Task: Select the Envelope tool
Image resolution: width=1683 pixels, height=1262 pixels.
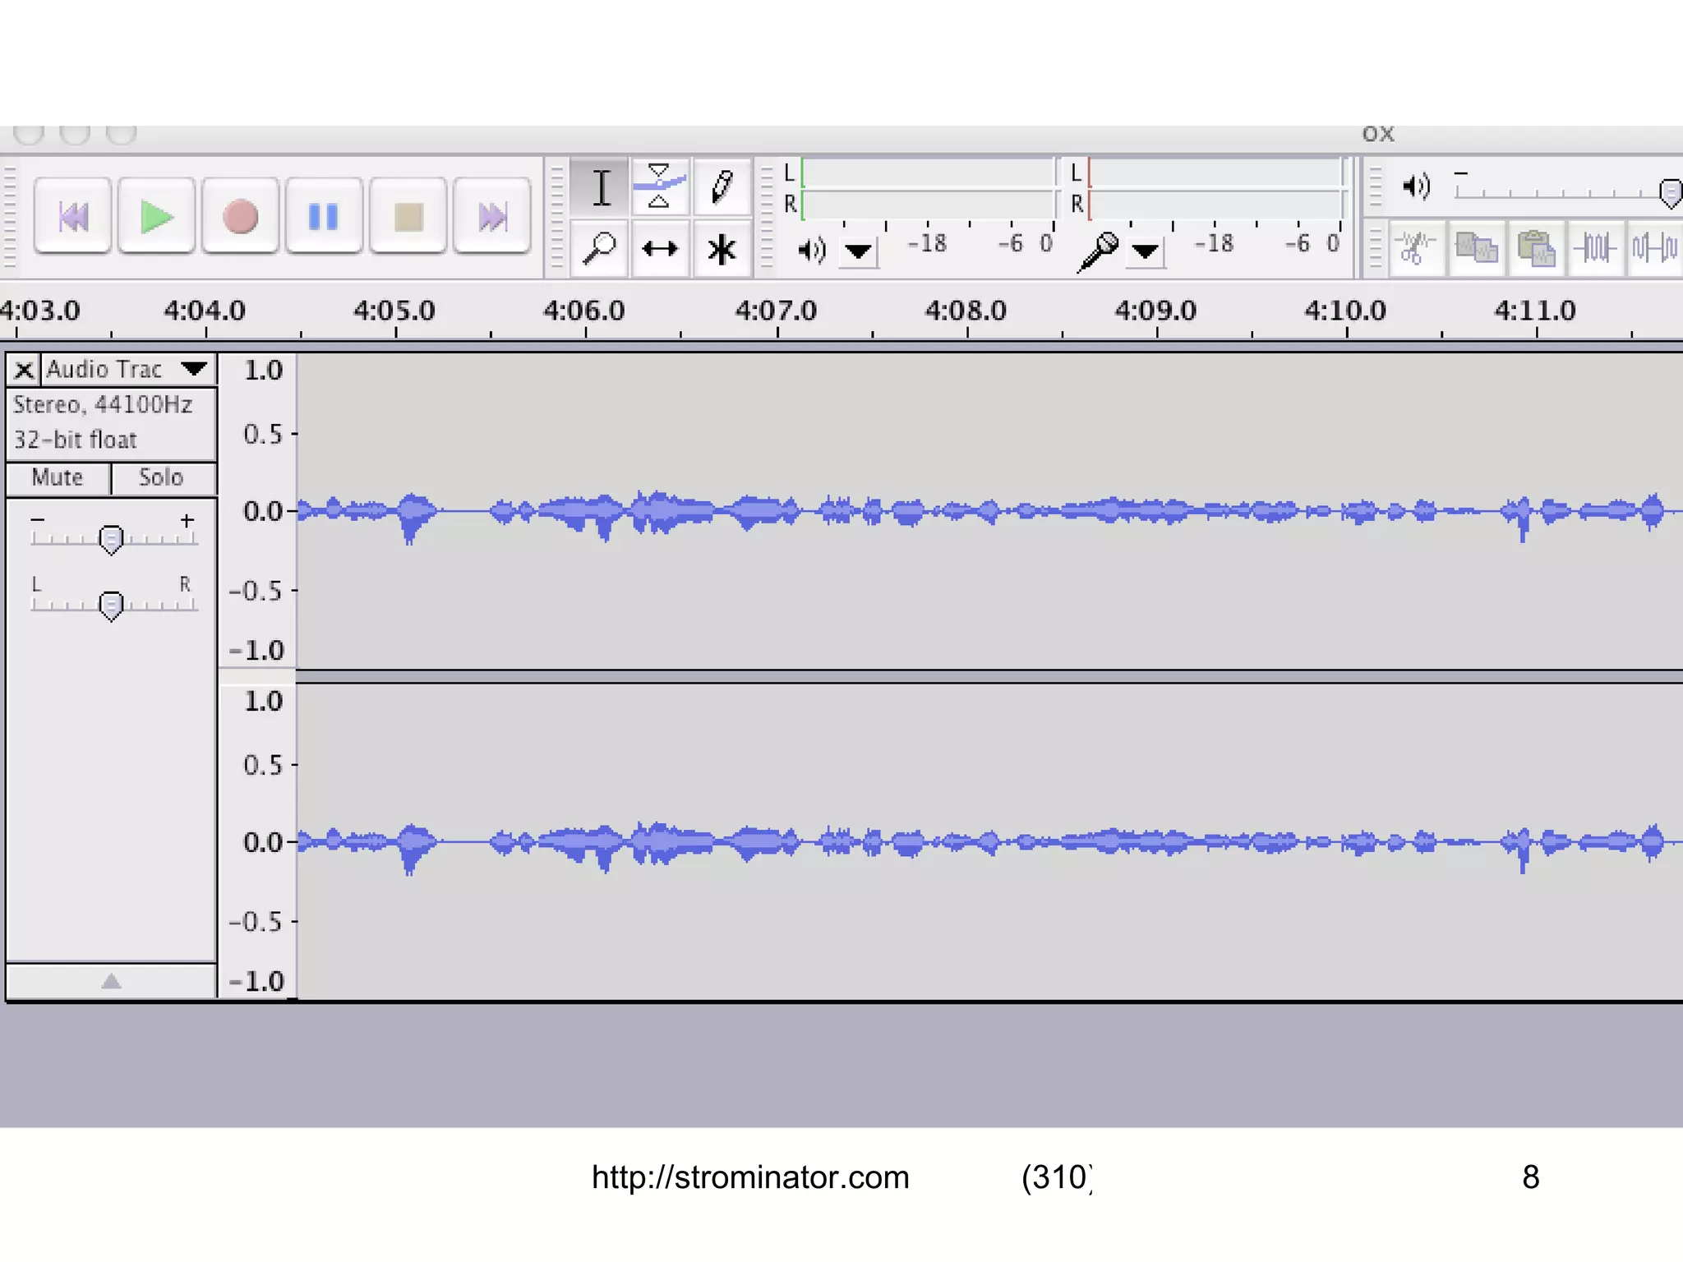Action: click(660, 187)
